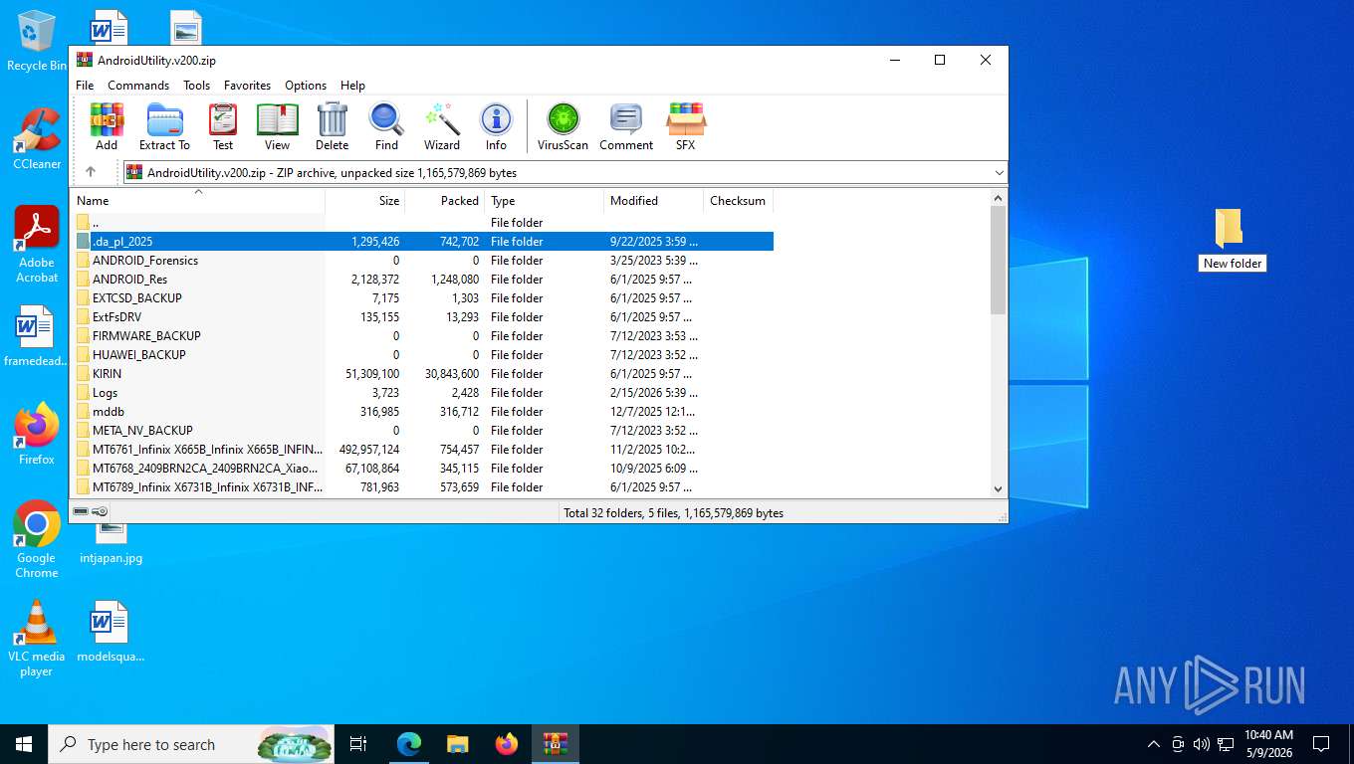This screenshot has width=1354, height=764.
Task: Sort files by Type column
Action: tap(545, 201)
